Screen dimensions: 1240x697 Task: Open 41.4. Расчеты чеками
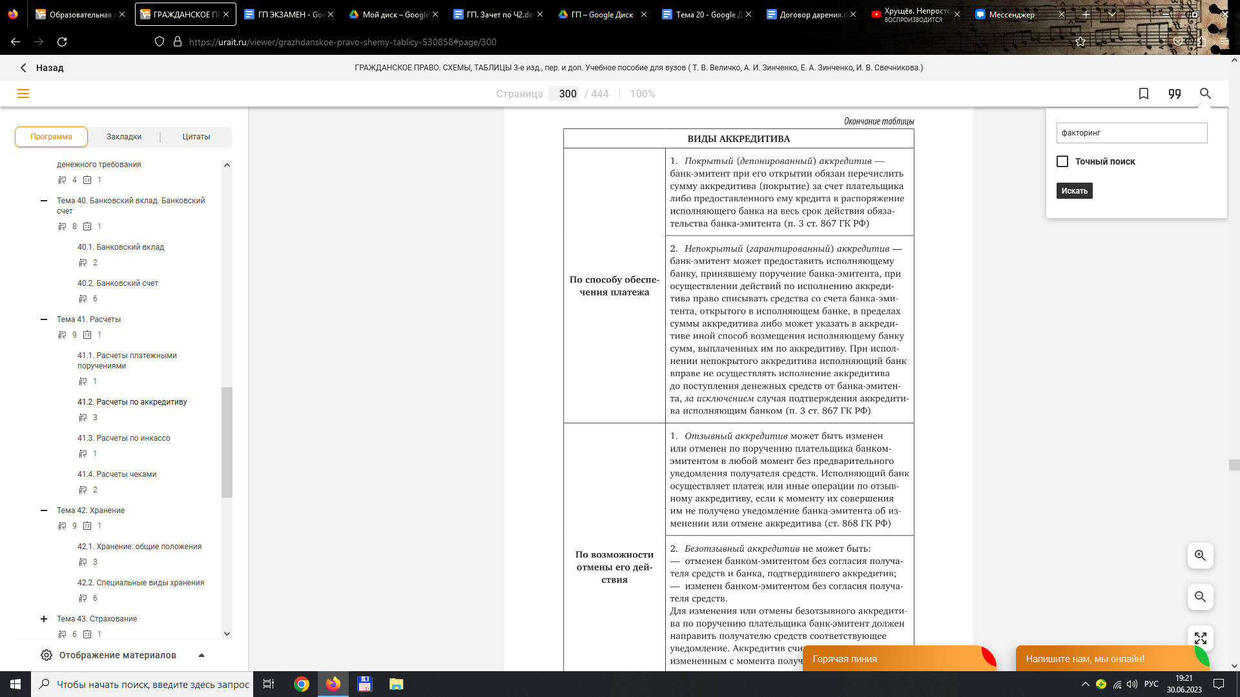coord(117,474)
